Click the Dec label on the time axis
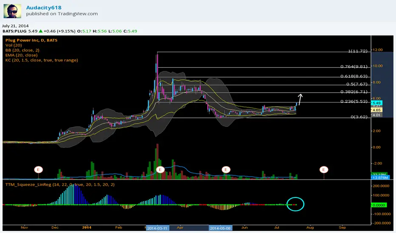Viewport: 396px width, 233px height. [55, 227]
